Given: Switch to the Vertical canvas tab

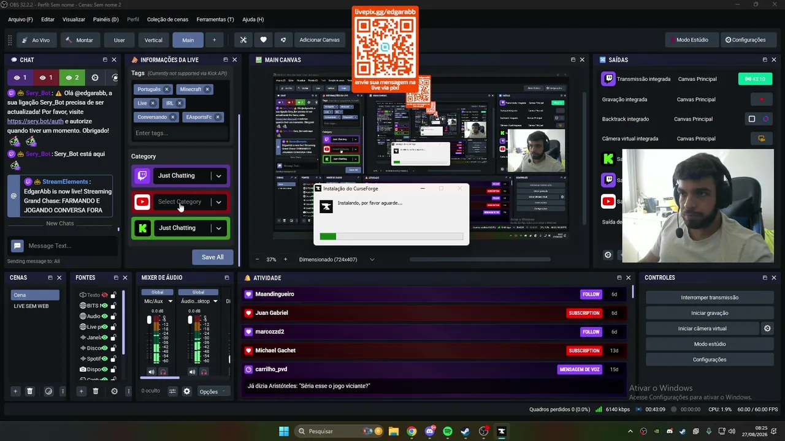Looking at the screenshot, I should [153, 40].
